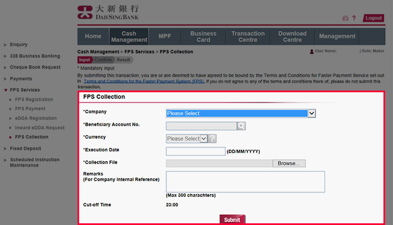The width and height of the screenshot is (393, 225).
Task: Click the Dah Sing Bank logo
Action: pyautogui.click(x=108, y=12)
